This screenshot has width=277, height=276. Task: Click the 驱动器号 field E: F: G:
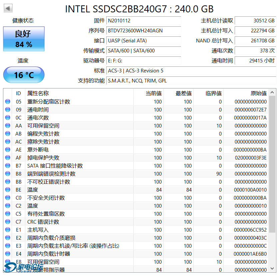pos(144,61)
